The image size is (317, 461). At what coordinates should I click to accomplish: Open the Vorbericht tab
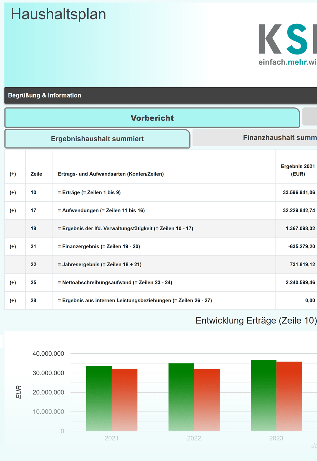tap(152, 118)
